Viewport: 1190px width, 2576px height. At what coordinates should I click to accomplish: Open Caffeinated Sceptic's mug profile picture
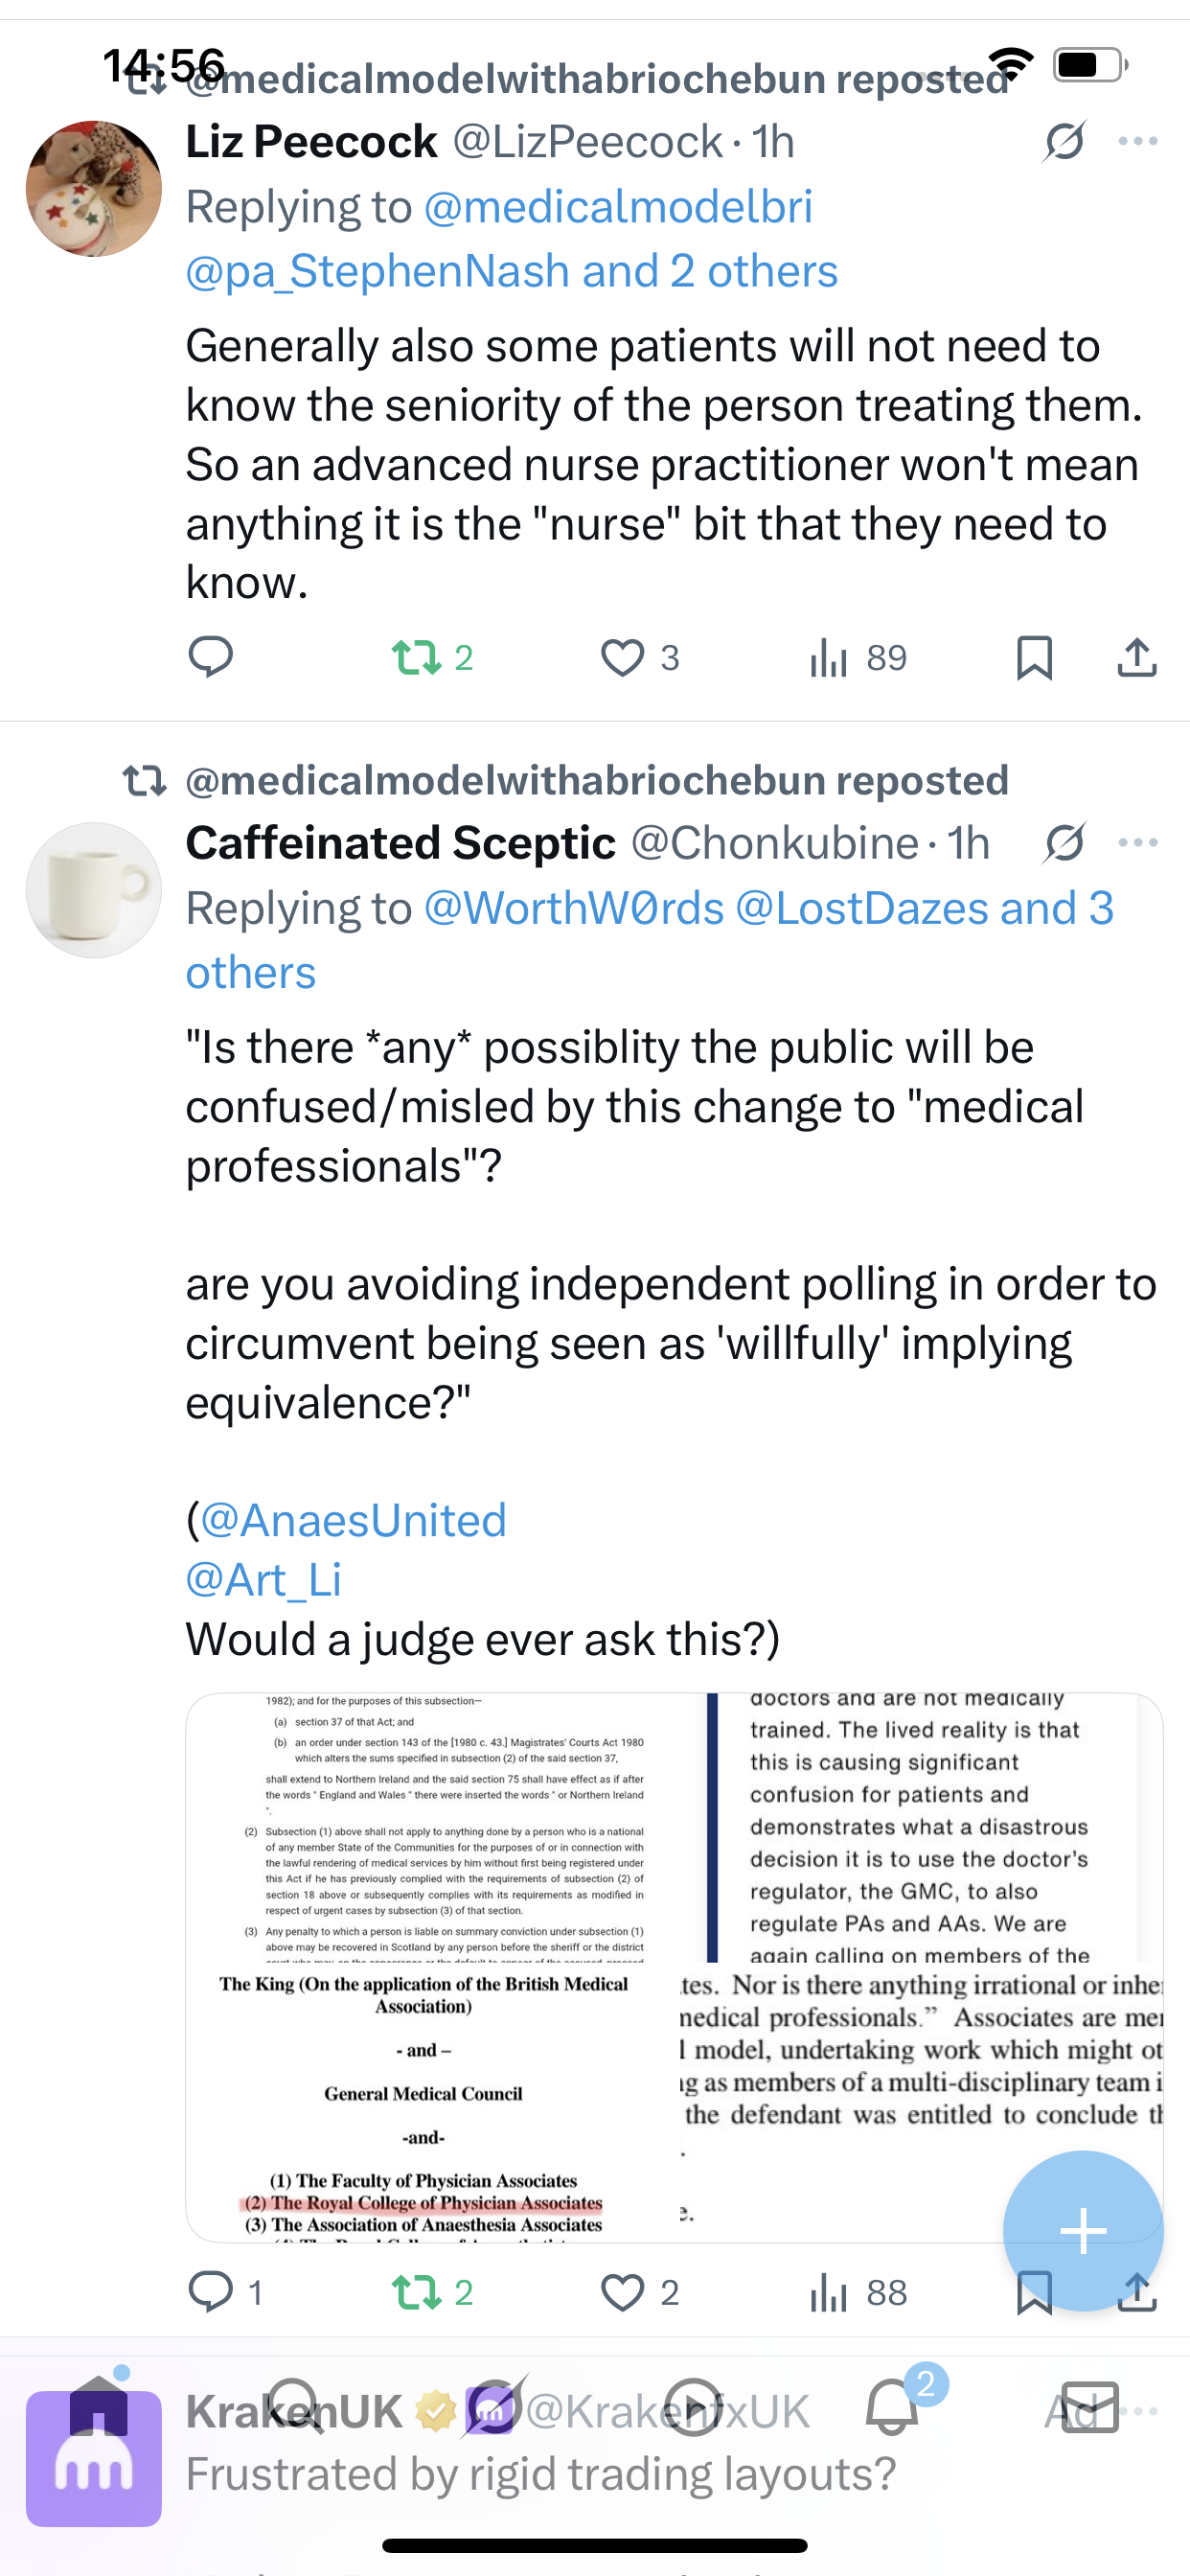(93, 890)
